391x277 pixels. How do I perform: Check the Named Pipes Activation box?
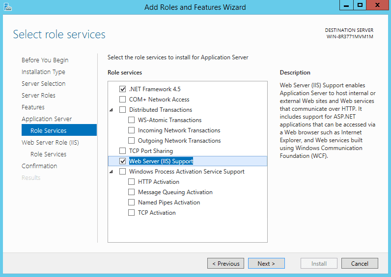[x=132, y=202]
